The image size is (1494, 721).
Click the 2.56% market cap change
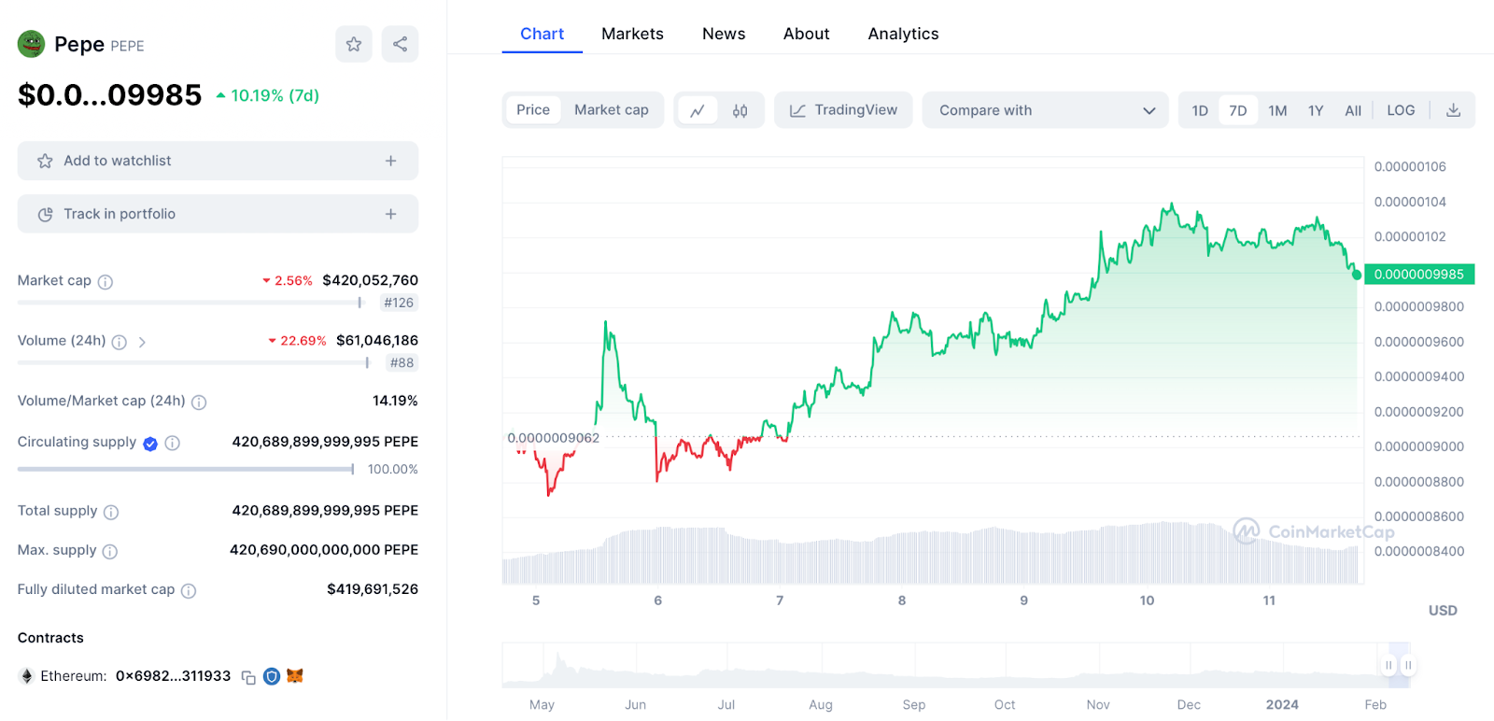pos(288,280)
